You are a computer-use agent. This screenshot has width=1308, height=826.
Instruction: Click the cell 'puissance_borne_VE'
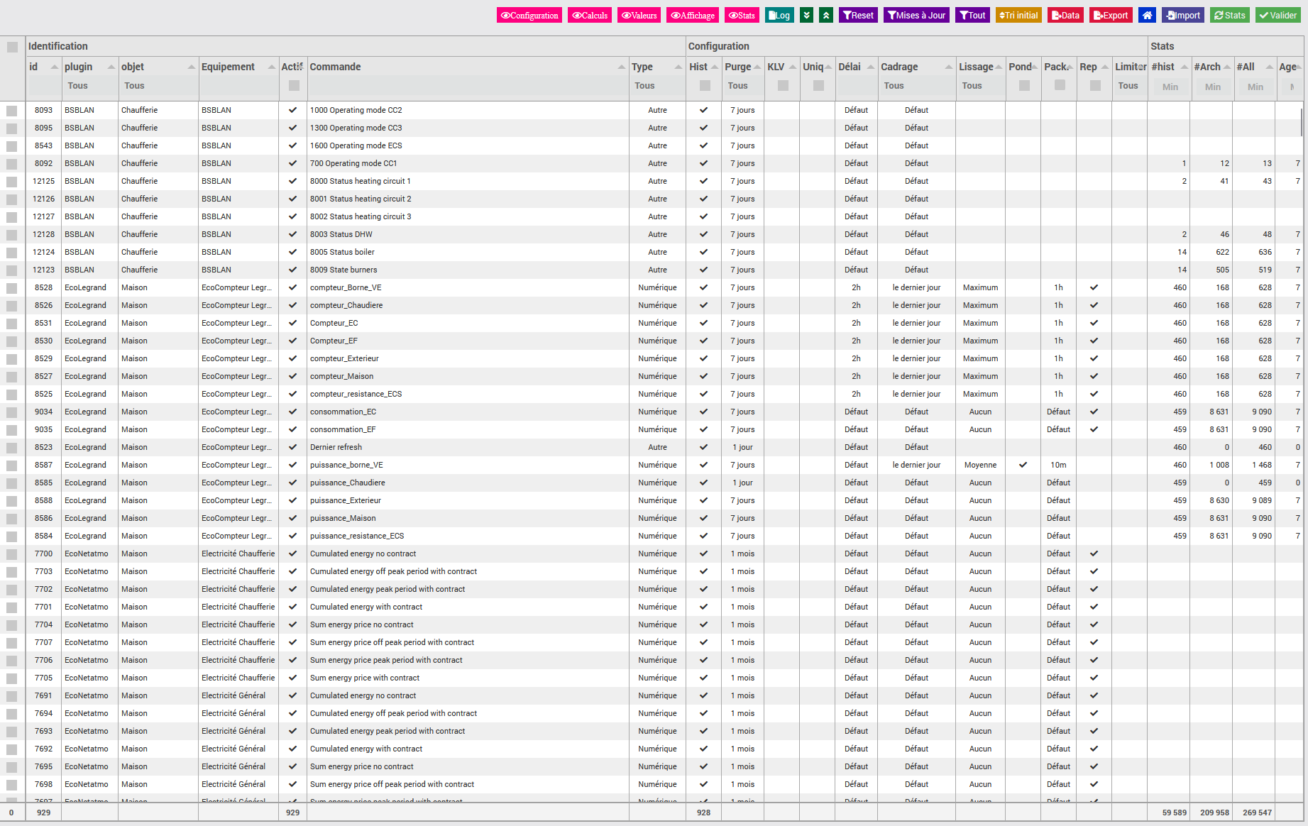pyautogui.click(x=346, y=465)
